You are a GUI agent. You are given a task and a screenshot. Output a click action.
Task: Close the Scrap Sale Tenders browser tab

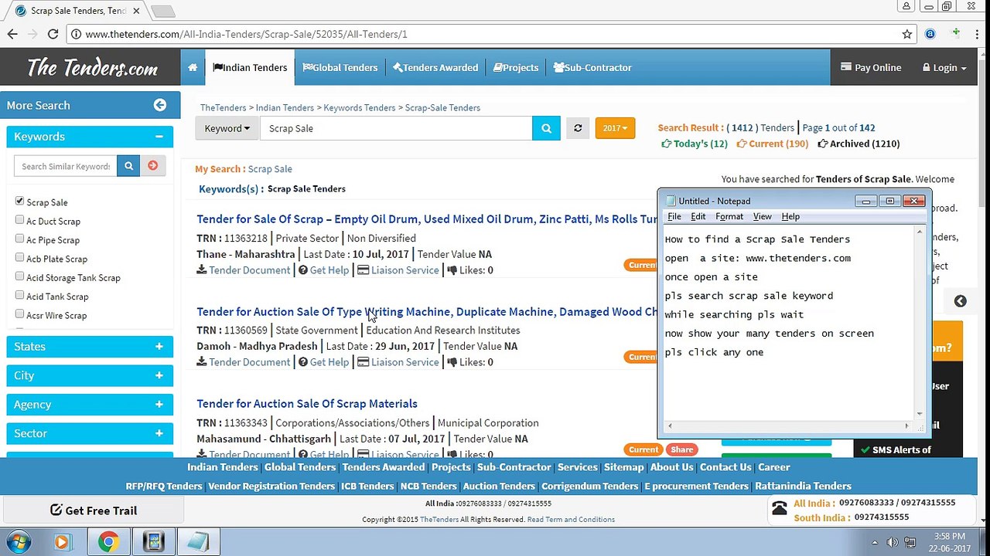[136, 11]
